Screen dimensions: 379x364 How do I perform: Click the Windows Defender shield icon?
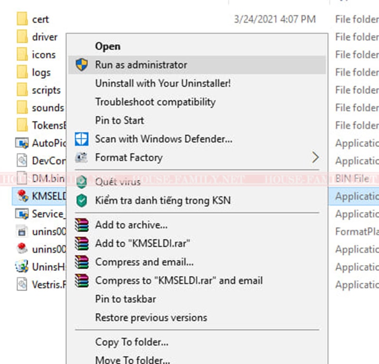pos(82,139)
